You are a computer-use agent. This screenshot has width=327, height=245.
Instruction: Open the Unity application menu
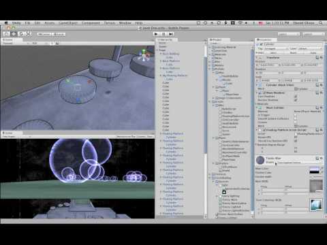coord(16,23)
